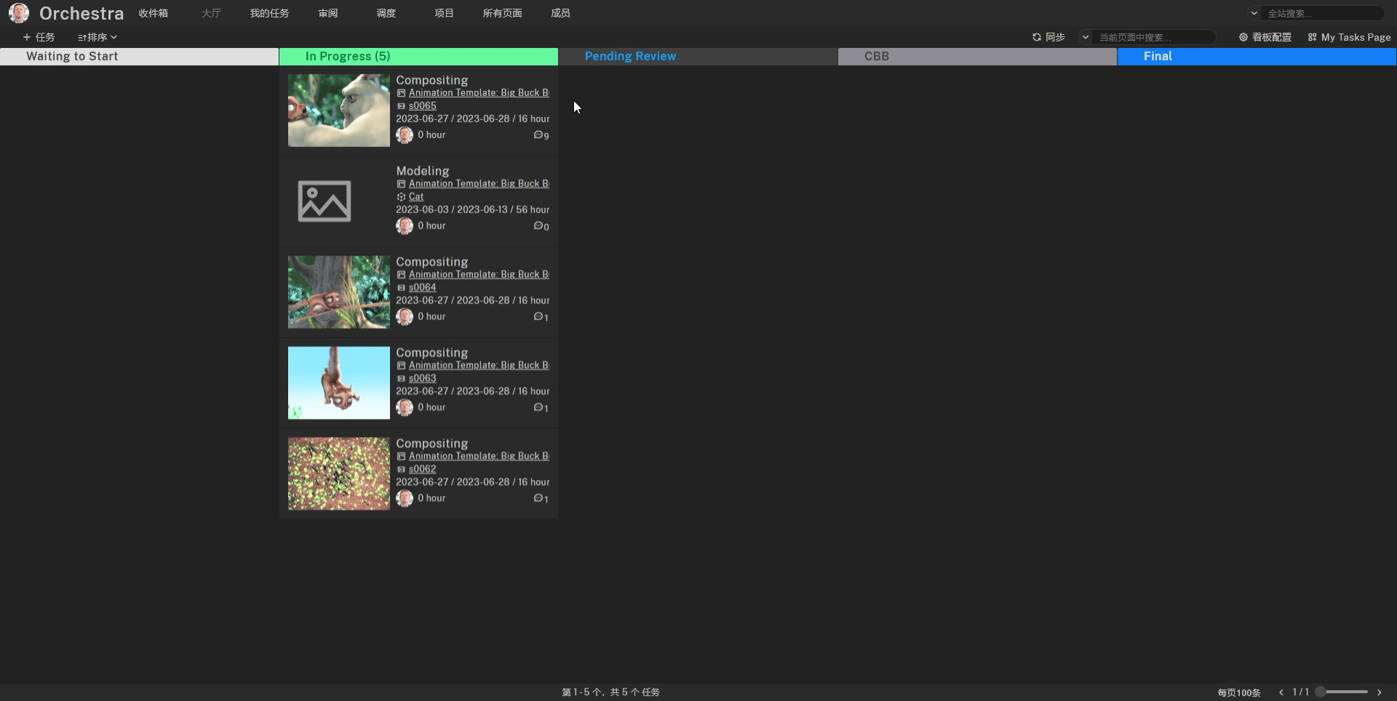Select the Final column header

pos(1257,57)
